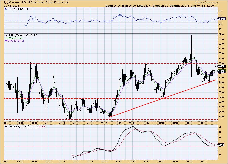Image resolution: width=228 pixels, height=164 pixels.
Task: Click the purple EMA(10) line legend swatch
Action: point(6,41)
